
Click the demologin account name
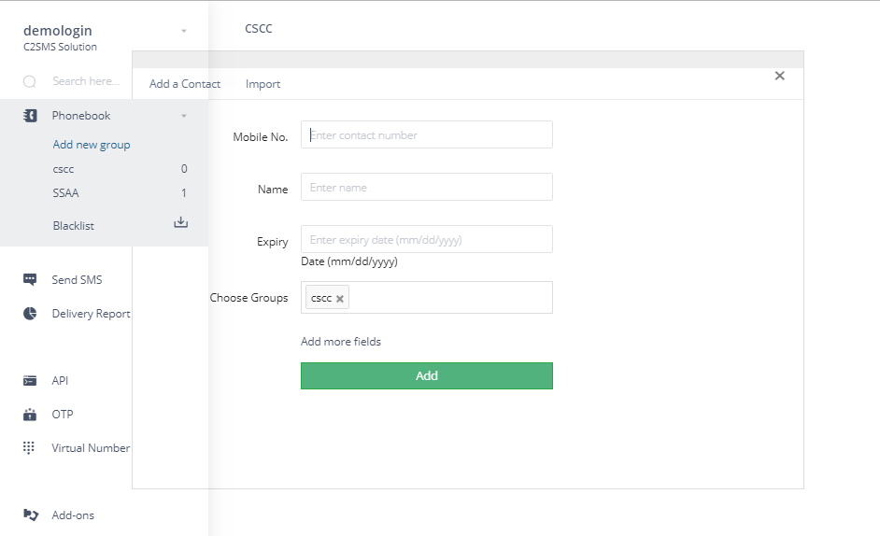tap(58, 30)
